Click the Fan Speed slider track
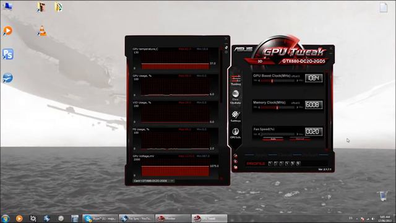Screen dimensions: 396x223 click(278, 134)
